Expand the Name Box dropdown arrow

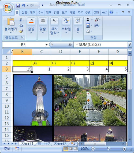pyautogui.click(x=47, y=45)
